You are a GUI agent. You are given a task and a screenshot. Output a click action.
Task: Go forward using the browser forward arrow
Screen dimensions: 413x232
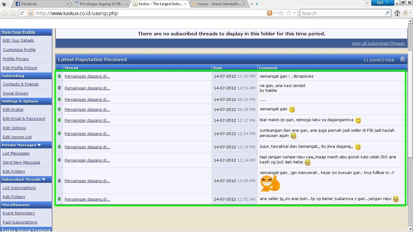[x=13, y=13]
